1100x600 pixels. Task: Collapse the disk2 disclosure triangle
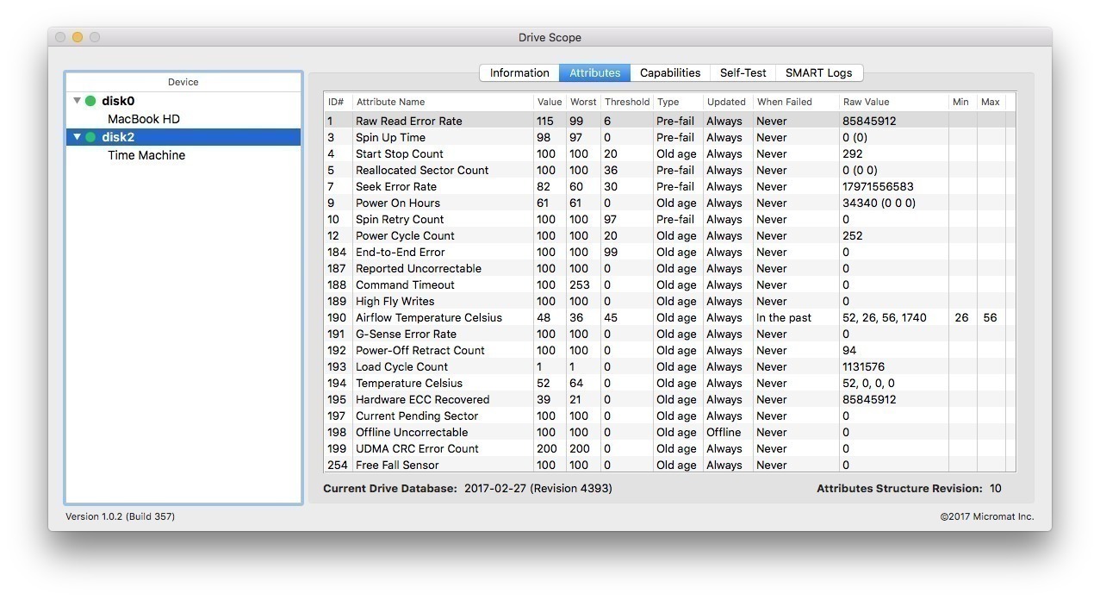(x=77, y=137)
